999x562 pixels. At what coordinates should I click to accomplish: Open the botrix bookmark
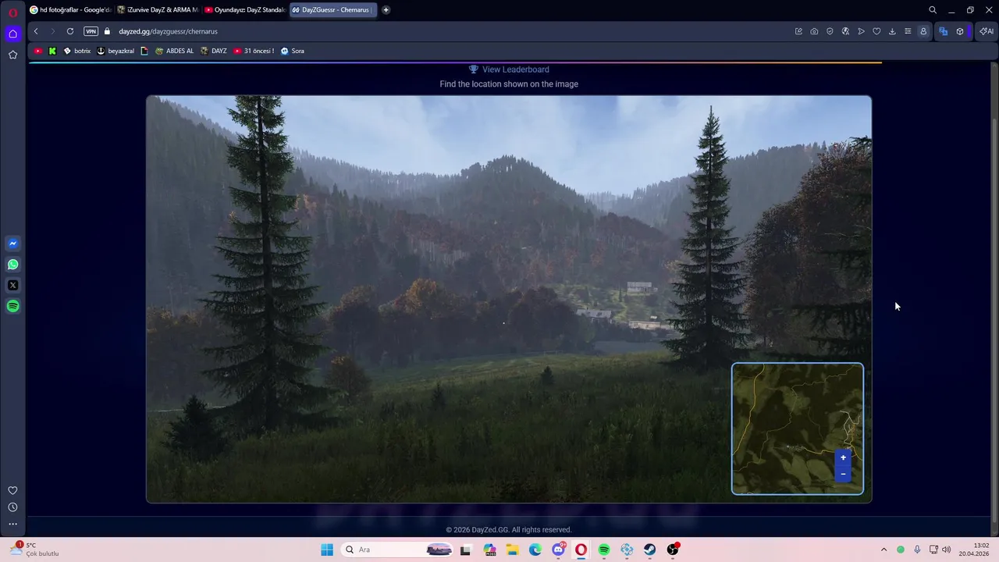pyautogui.click(x=77, y=51)
